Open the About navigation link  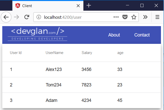[114, 35]
